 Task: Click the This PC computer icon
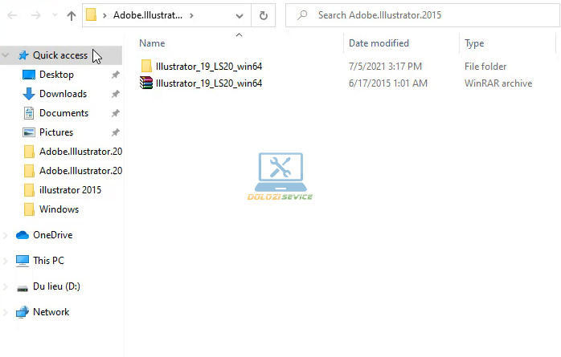[23, 261]
